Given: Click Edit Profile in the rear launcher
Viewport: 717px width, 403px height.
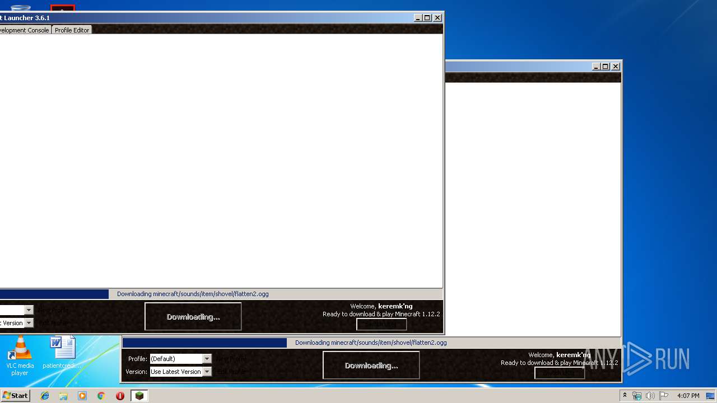Looking at the screenshot, I should [x=231, y=372].
